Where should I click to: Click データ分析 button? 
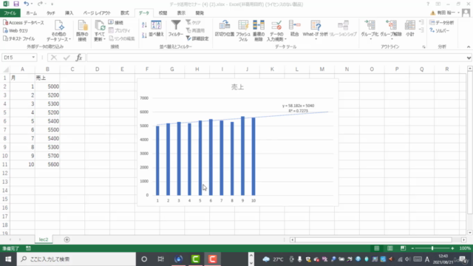tap(442, 23)
